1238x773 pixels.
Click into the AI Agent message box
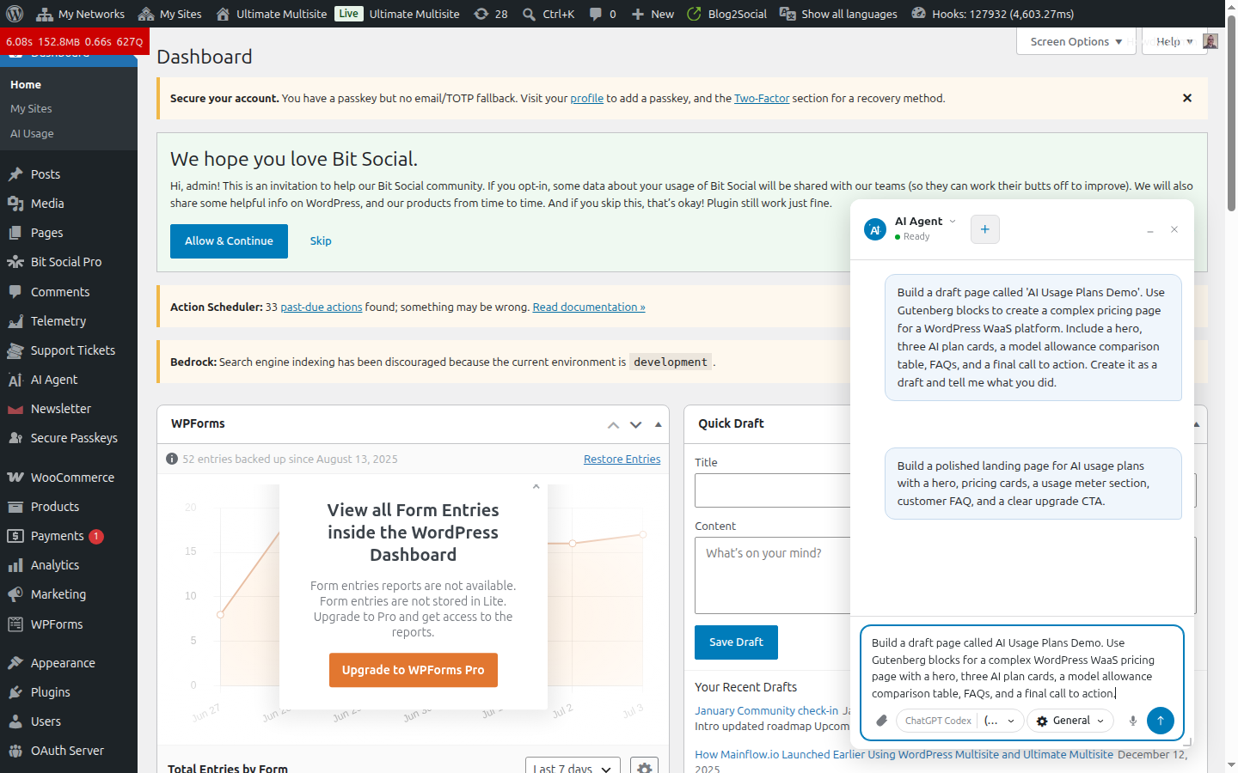1022,667
